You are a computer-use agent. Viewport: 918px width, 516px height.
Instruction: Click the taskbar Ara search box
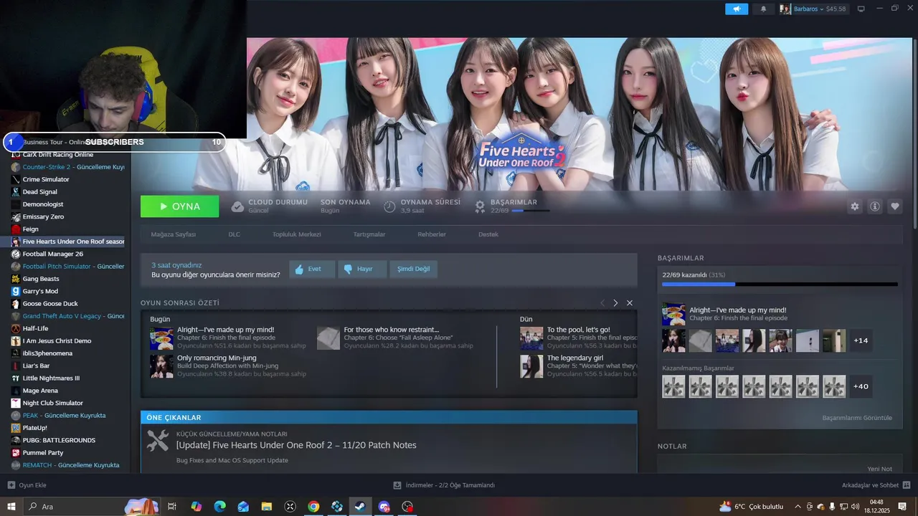point(92,507)
